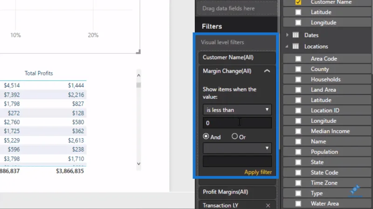The image size is (373, 209).
Task: Select the $1,444 cell
Action: click(76, 86)
